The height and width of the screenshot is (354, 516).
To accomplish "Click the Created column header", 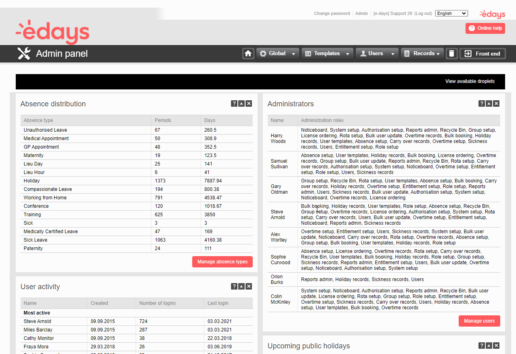I will coord(111,303).
